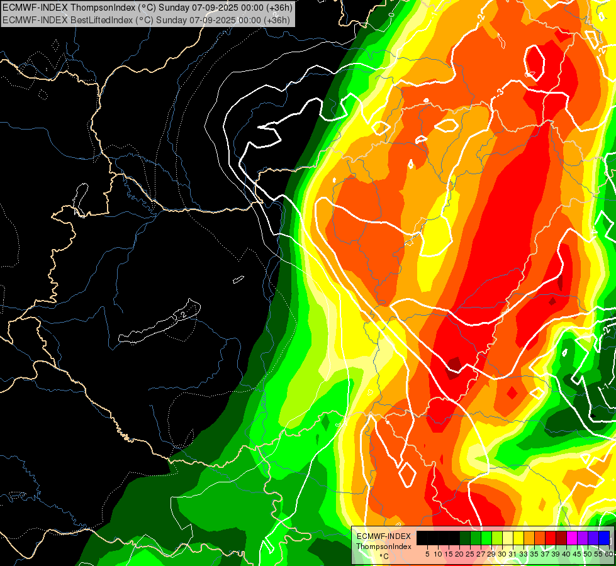Click the legend tick label 35

click(x=535, y=554)
